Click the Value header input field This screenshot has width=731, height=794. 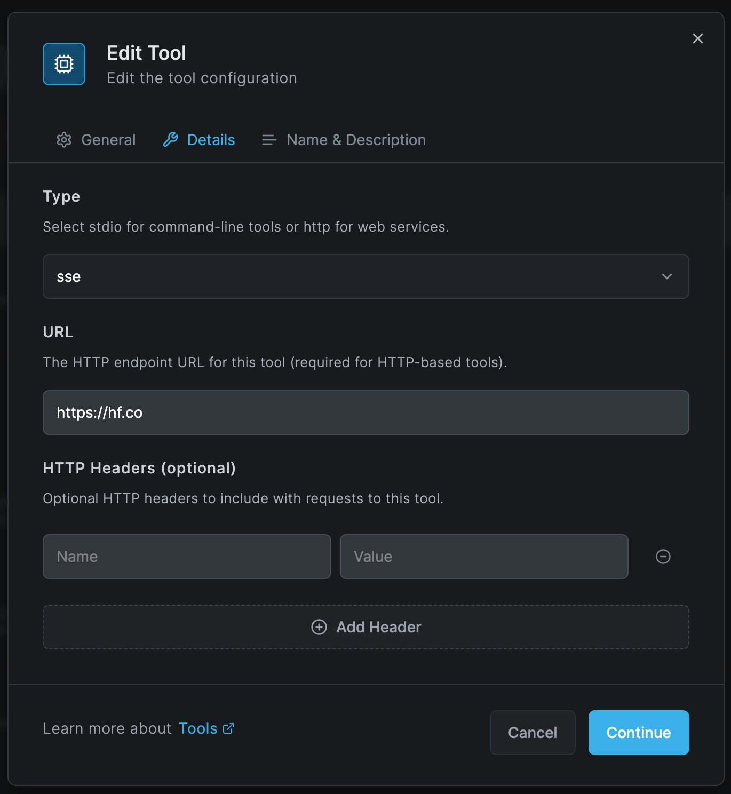tap(484, 557)
